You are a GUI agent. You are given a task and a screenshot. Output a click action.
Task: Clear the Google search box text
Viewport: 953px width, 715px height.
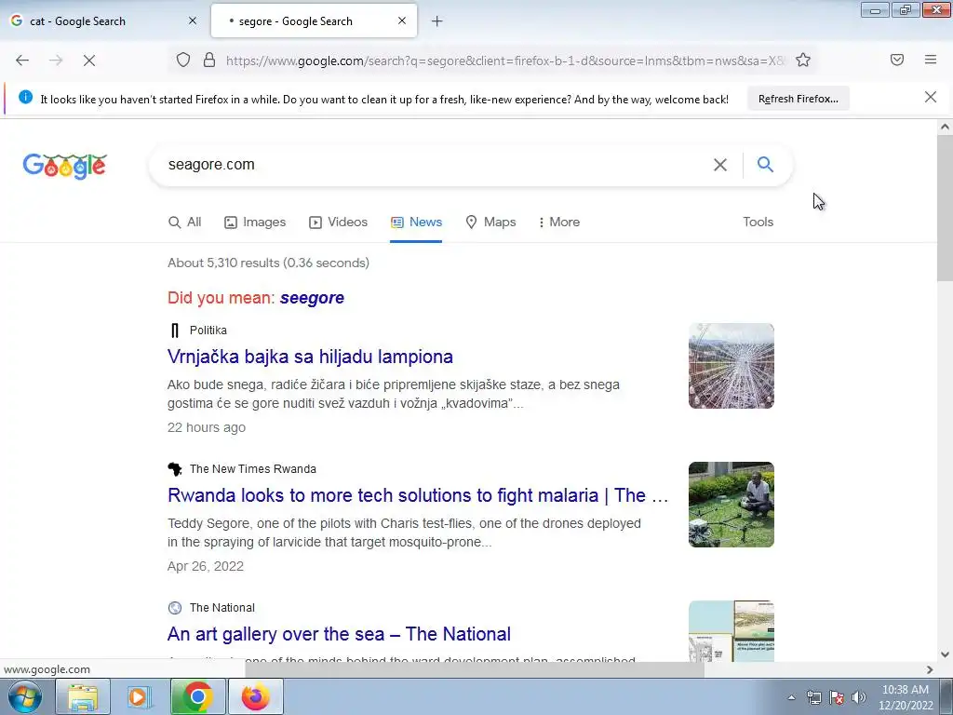point(720,165)
